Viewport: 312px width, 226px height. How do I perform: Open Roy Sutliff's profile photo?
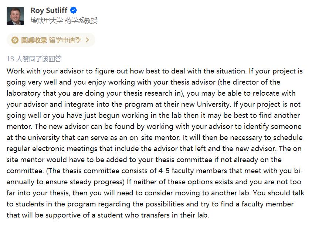tap(15, 16)
